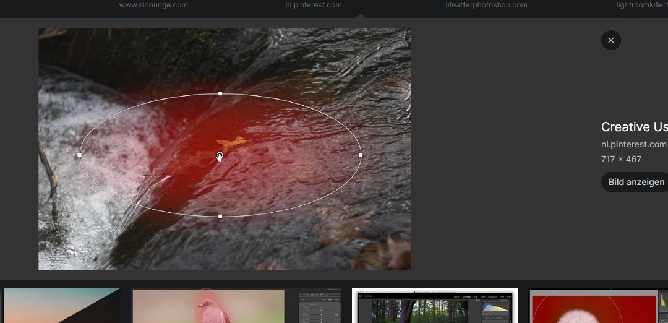Image resolution: width=668 pixels, height=323 pixels.
Task: Open the 'Creative Us…' image title link
Action: pos(635,127)
